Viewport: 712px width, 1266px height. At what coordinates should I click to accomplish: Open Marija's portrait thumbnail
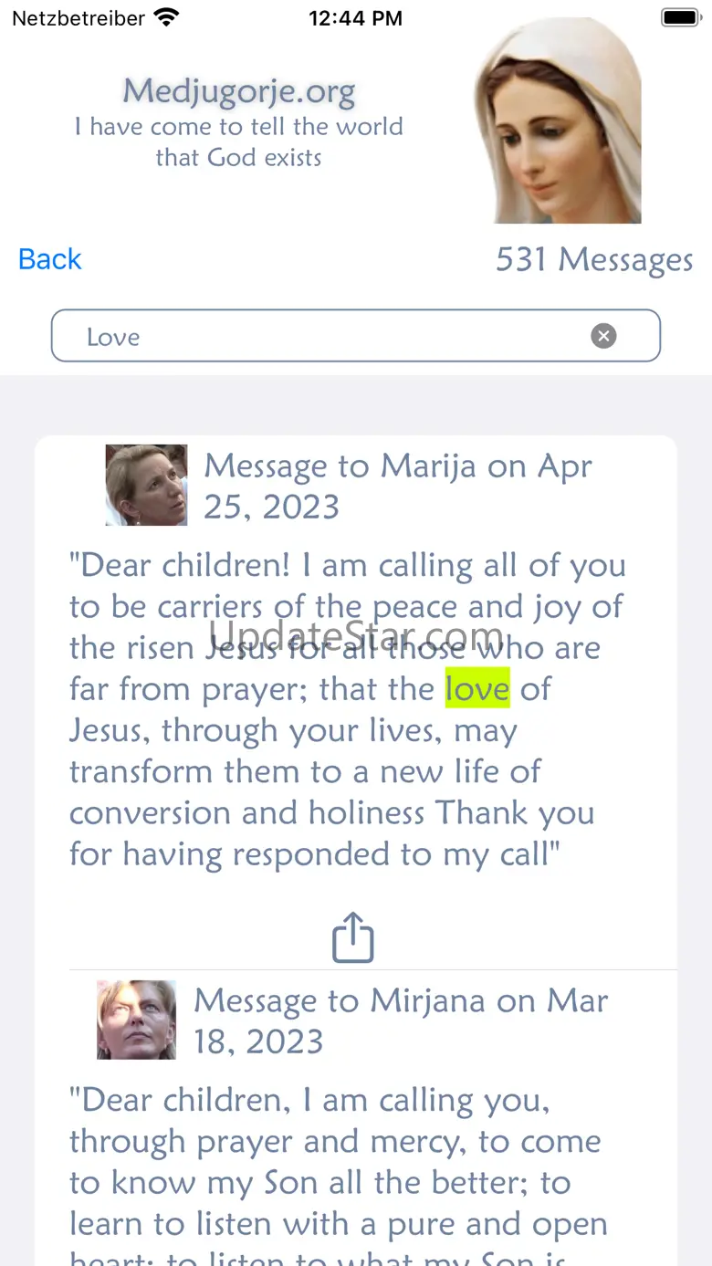[x=146, y=485]
